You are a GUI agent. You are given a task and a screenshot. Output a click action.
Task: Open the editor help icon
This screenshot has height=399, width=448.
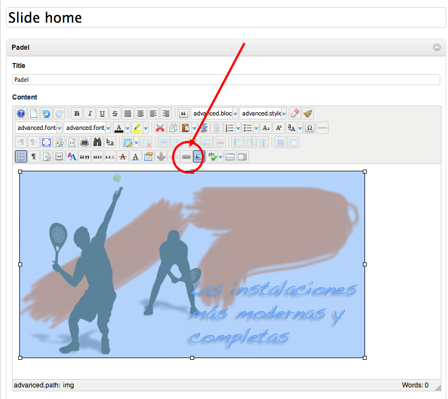tap(21, 114)
